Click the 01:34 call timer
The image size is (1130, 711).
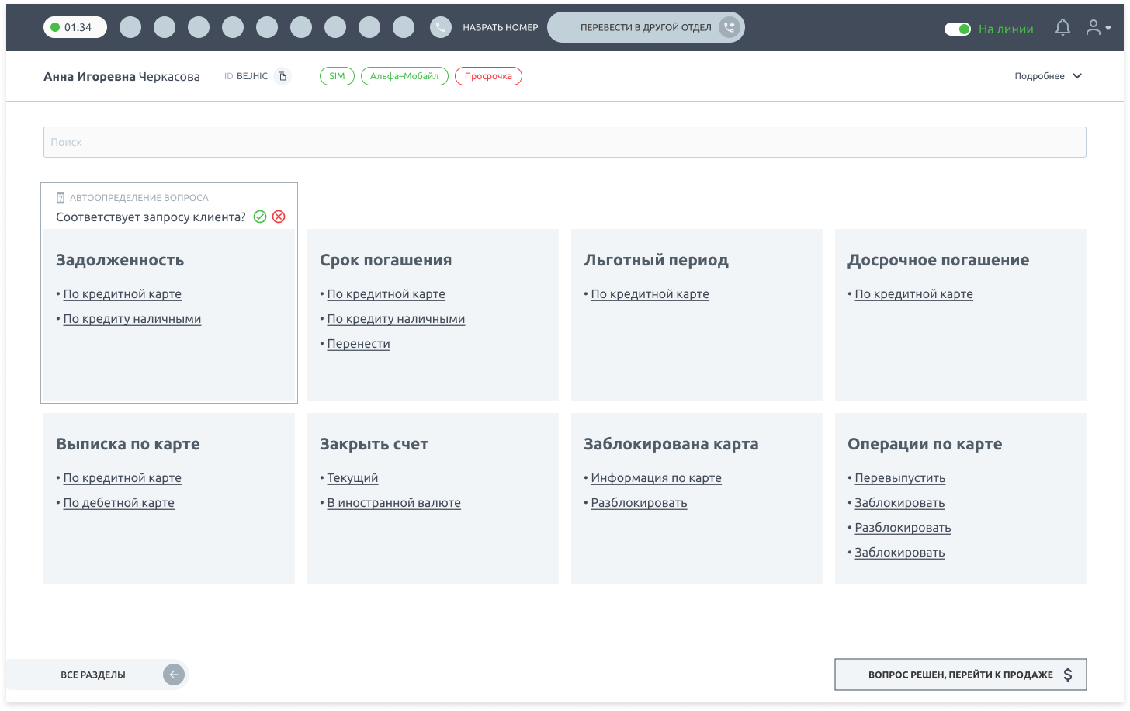75,27
